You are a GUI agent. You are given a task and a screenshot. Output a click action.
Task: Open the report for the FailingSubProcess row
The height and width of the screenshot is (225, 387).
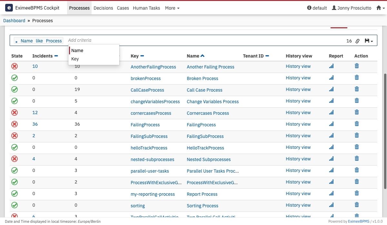coord(332,135)
